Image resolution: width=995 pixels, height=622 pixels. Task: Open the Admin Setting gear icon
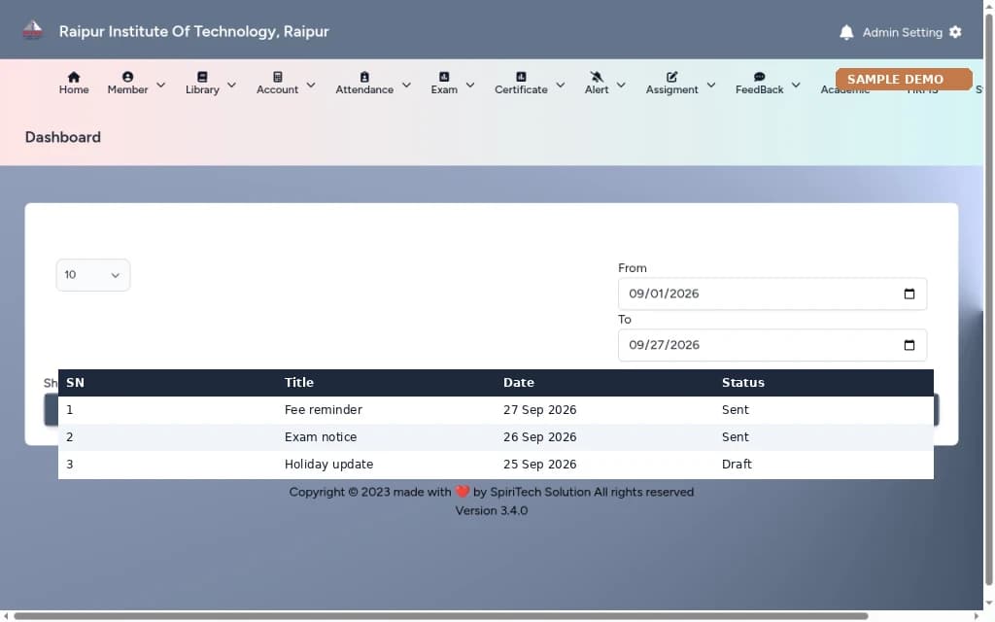coord(955,32)
